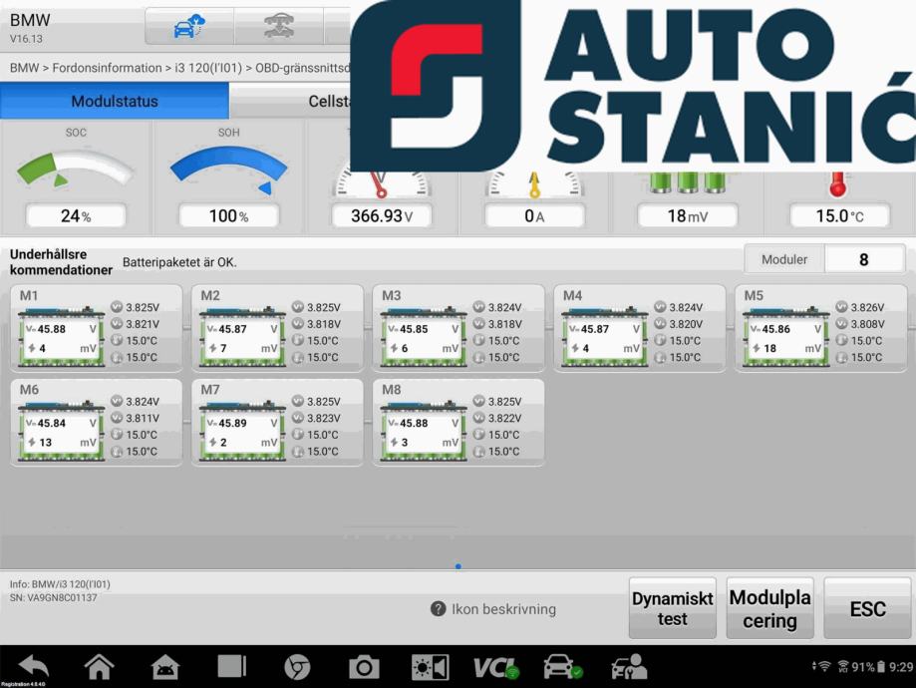Tap the 18 mV cell difference value
The height and width of the screenshot is (688, 916).
[687, 216]
